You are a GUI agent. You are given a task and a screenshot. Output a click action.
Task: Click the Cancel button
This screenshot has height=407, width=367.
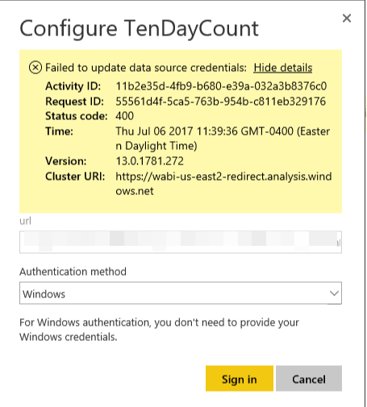(x=309, y=378)
